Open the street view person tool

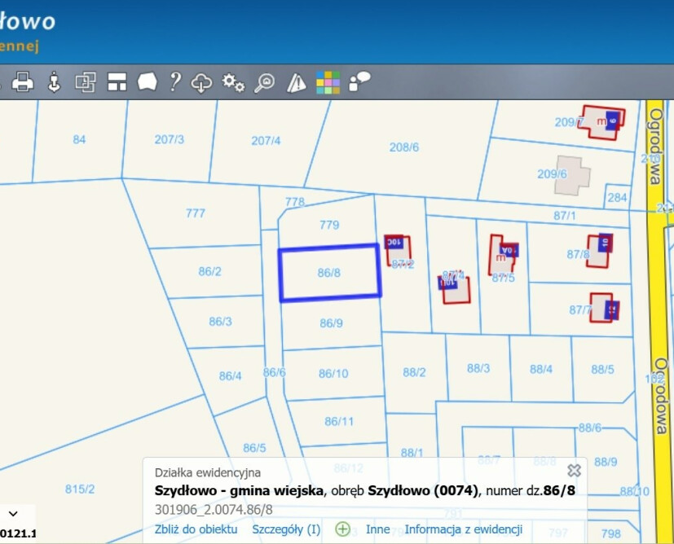pyautogui.click(x=54, y=81)
